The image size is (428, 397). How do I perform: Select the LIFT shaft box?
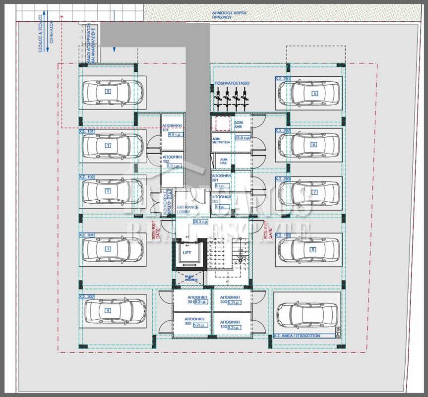coord(187,253)
